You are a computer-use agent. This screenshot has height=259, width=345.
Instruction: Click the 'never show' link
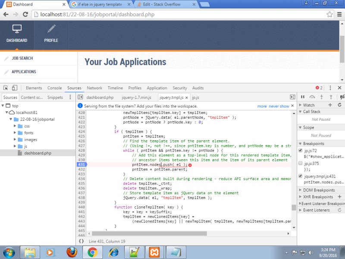(279, 106)
